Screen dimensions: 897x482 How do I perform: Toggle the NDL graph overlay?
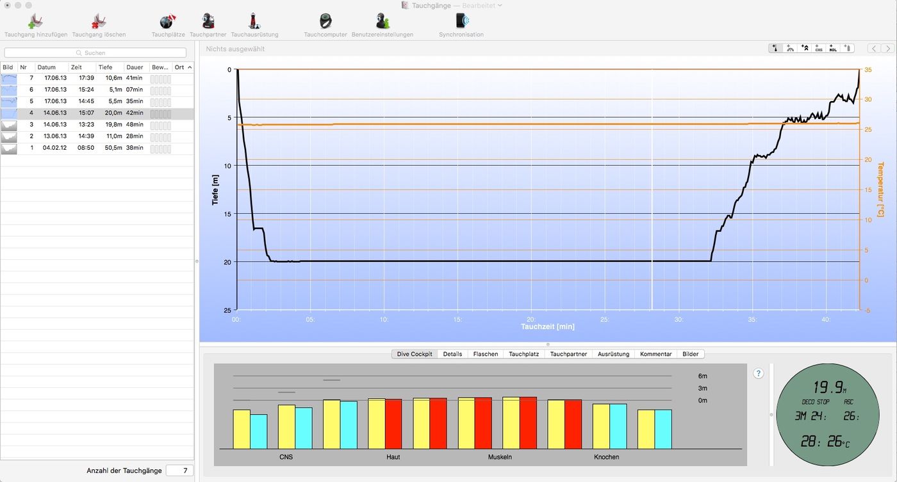pos(832,49)
